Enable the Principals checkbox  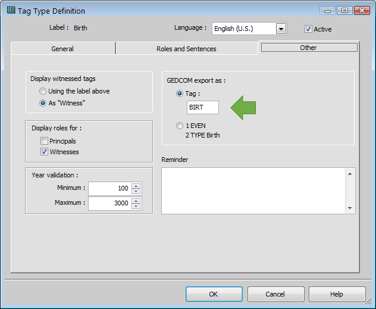(44, 141)
